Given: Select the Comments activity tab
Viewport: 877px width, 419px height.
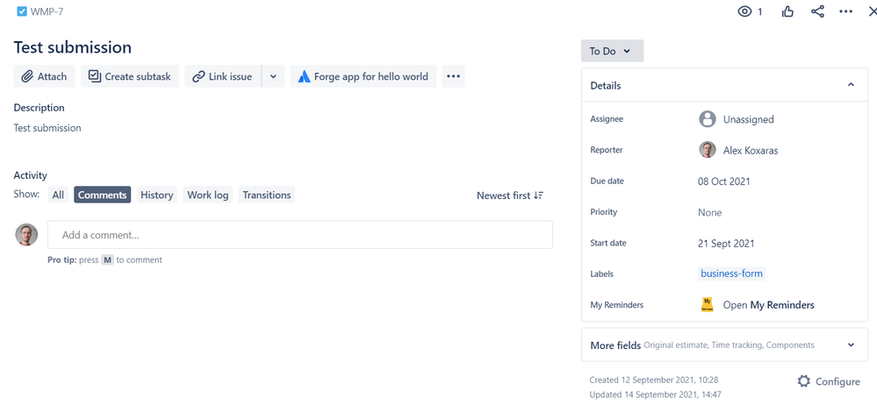Looking at the screenshot, I should tap(103, 195).
